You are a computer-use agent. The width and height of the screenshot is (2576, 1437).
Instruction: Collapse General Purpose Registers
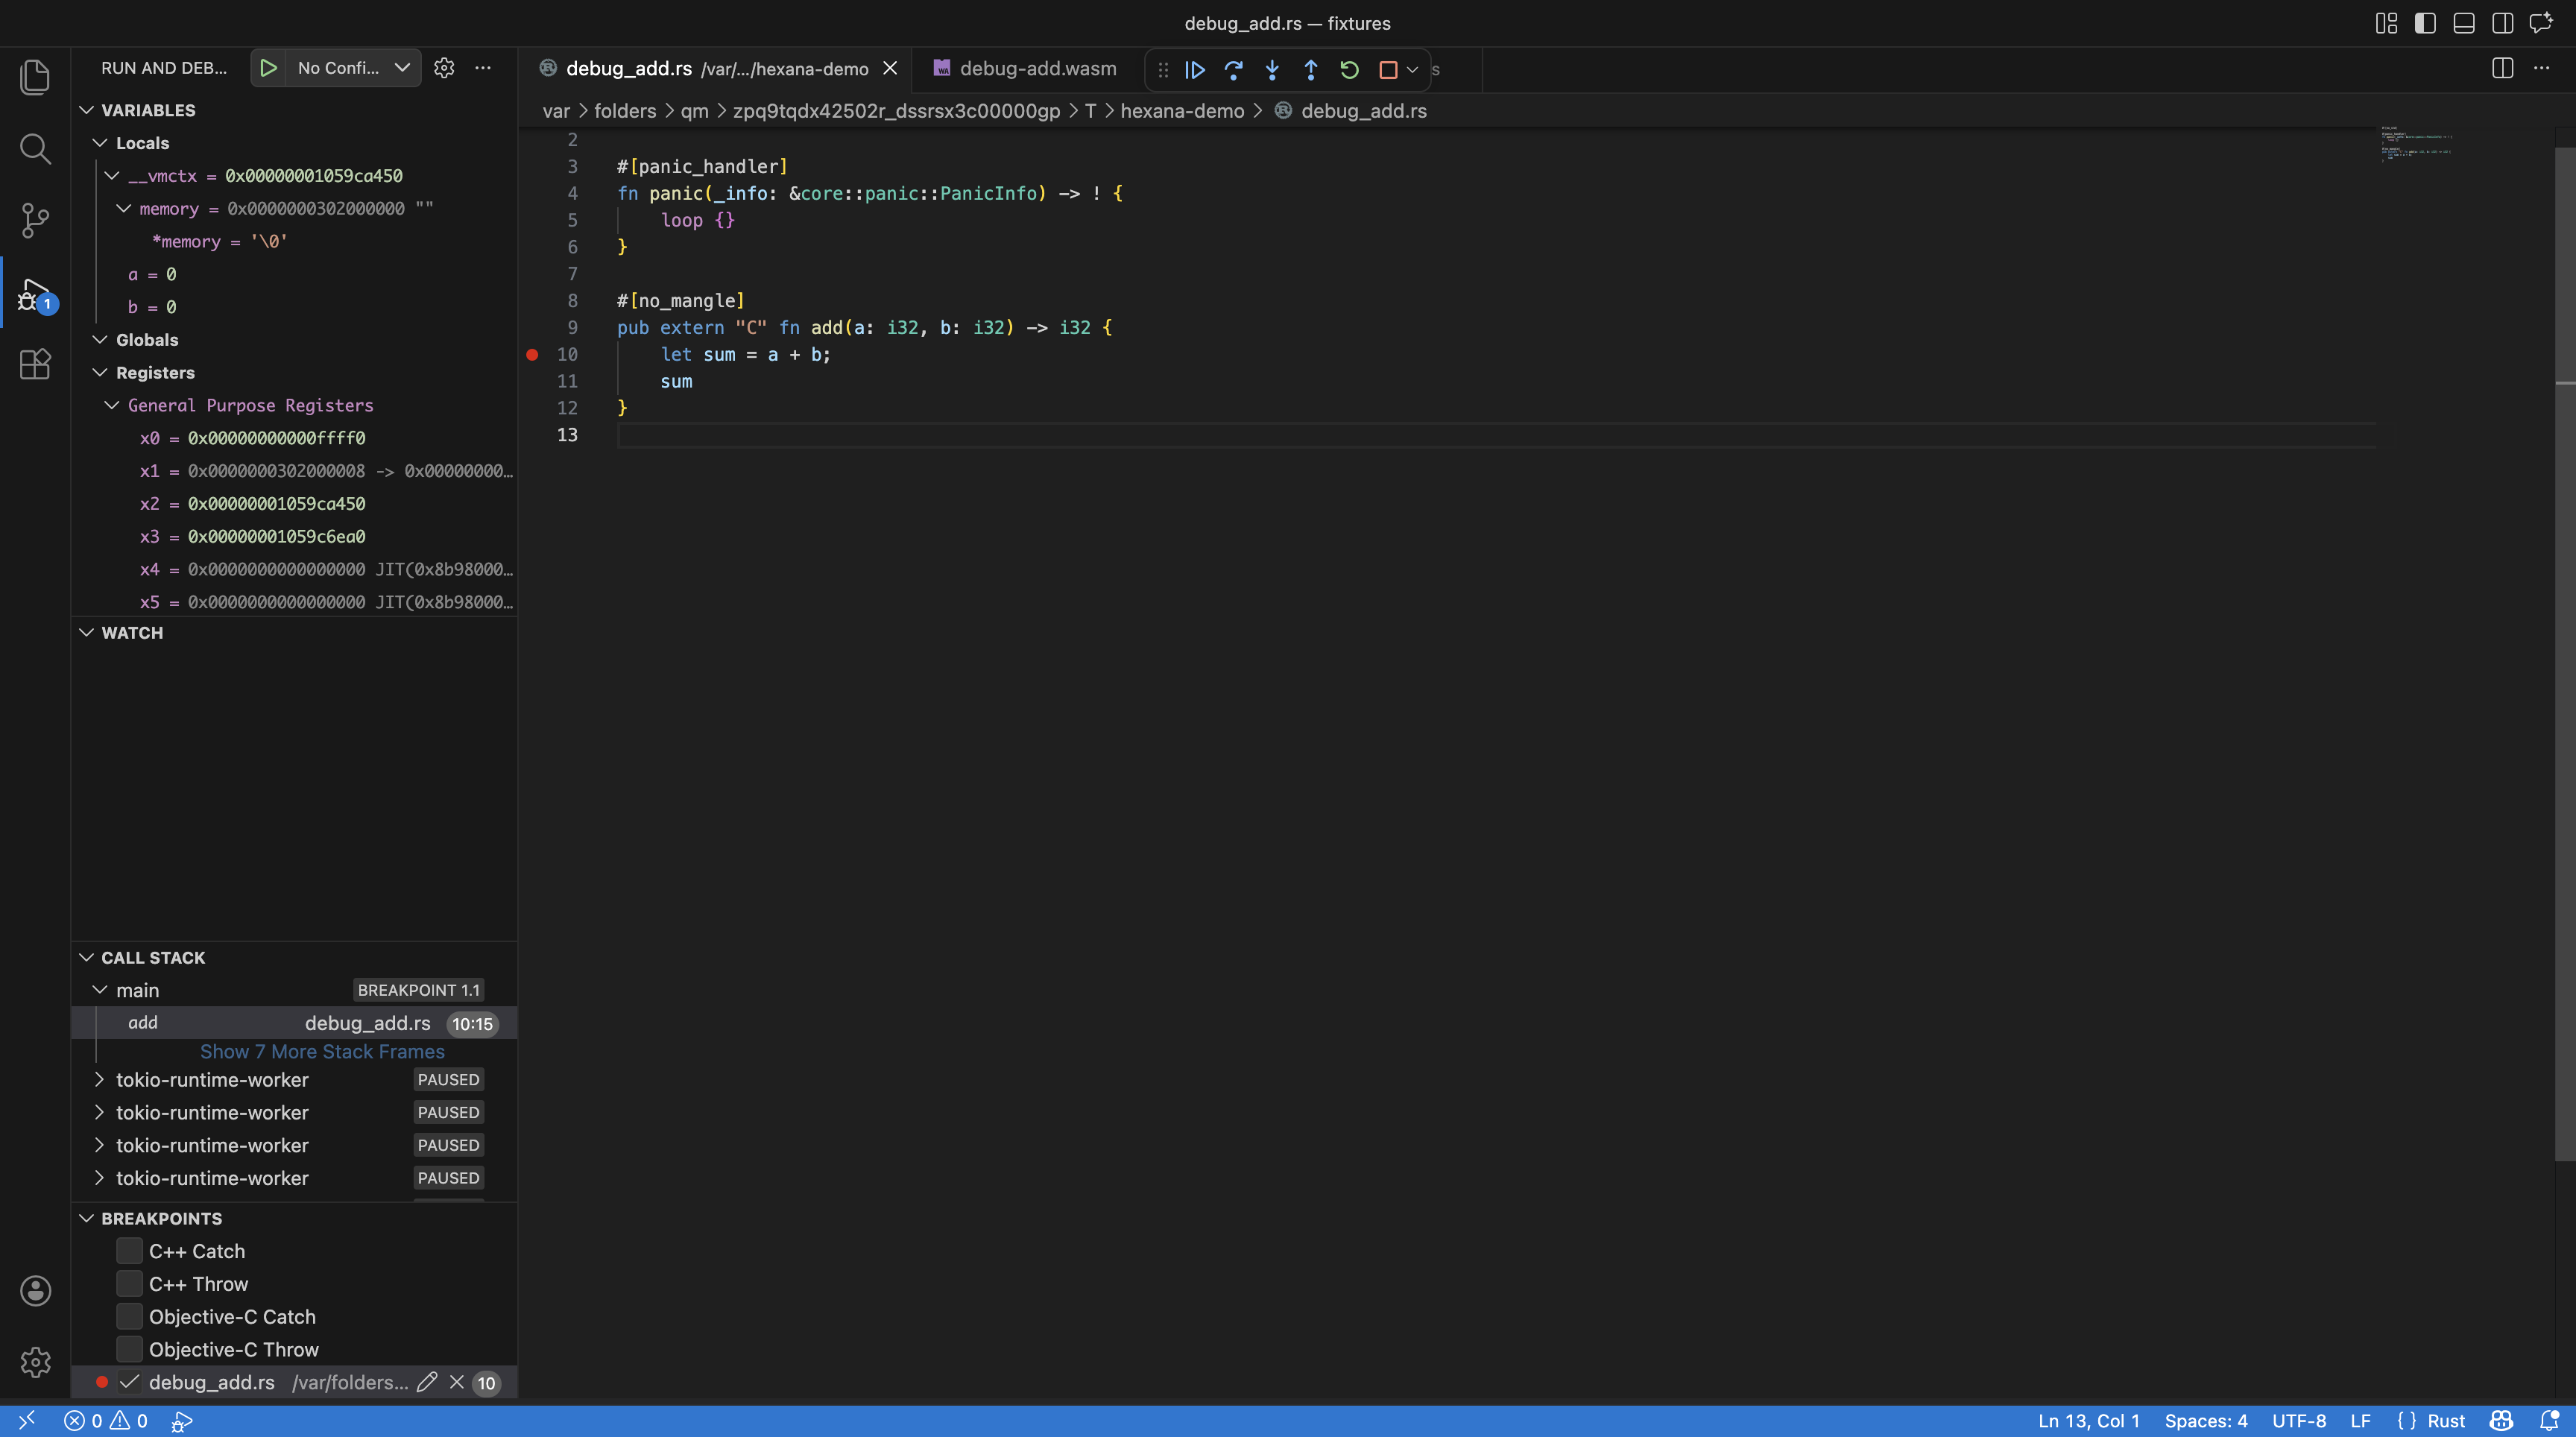112,405
